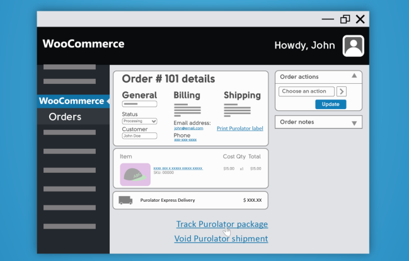
Task: Click the cap product thumbnail
Action: tap(135, 175)
